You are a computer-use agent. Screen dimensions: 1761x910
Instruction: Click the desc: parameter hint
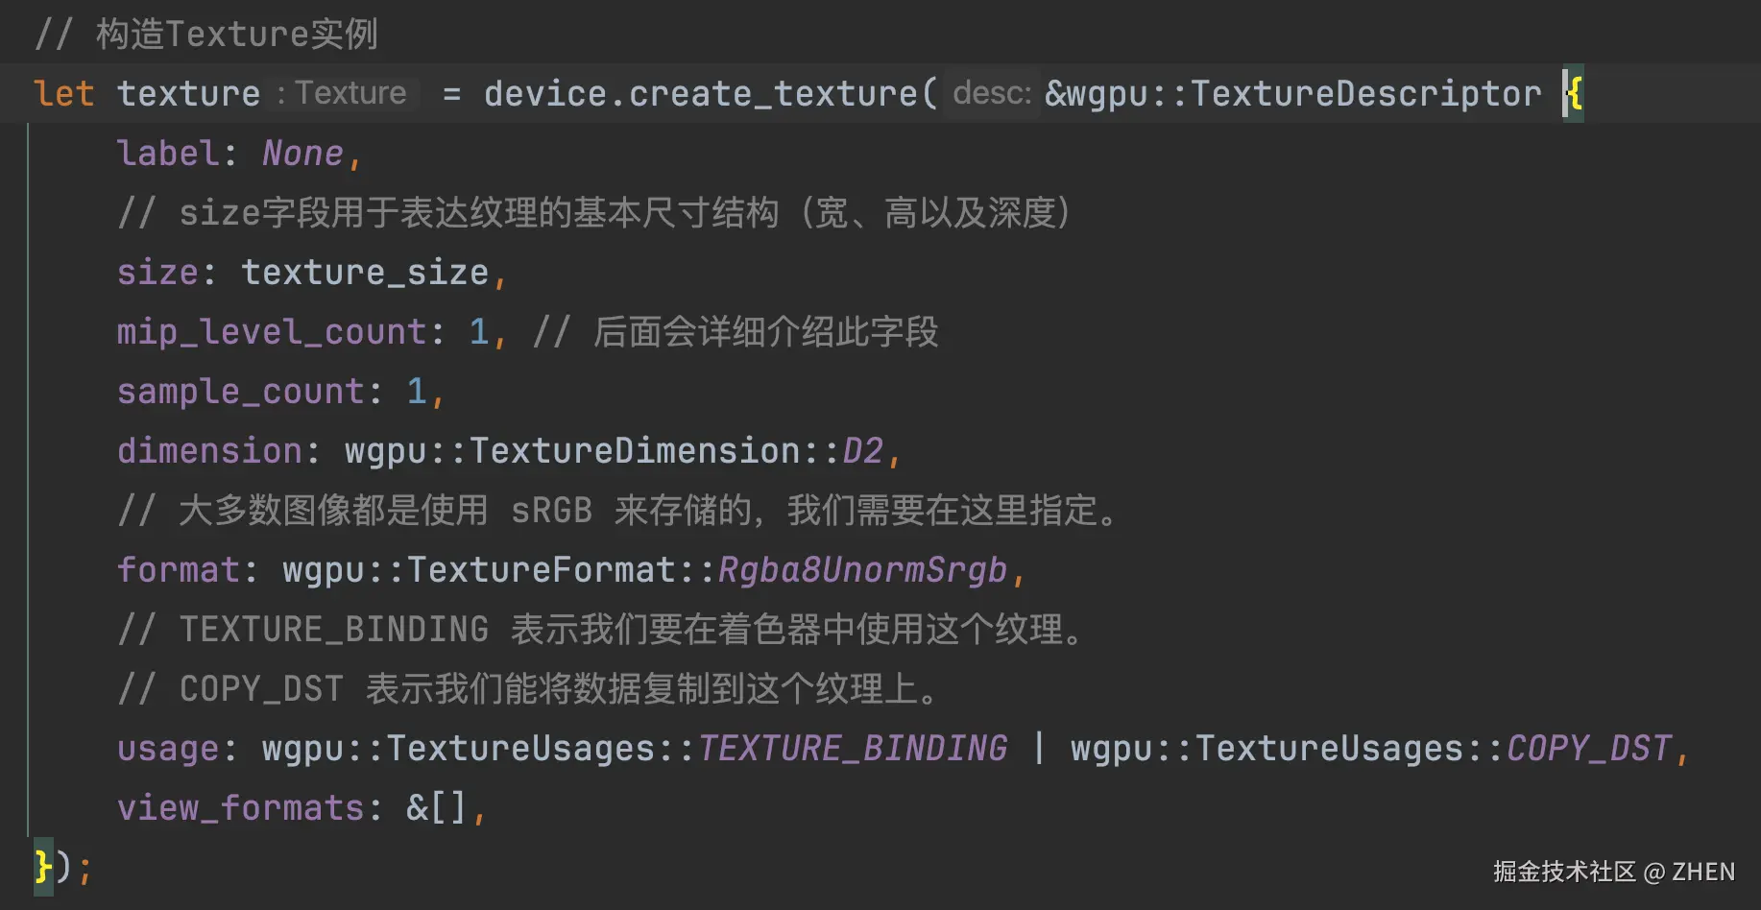tap(992, 93)
